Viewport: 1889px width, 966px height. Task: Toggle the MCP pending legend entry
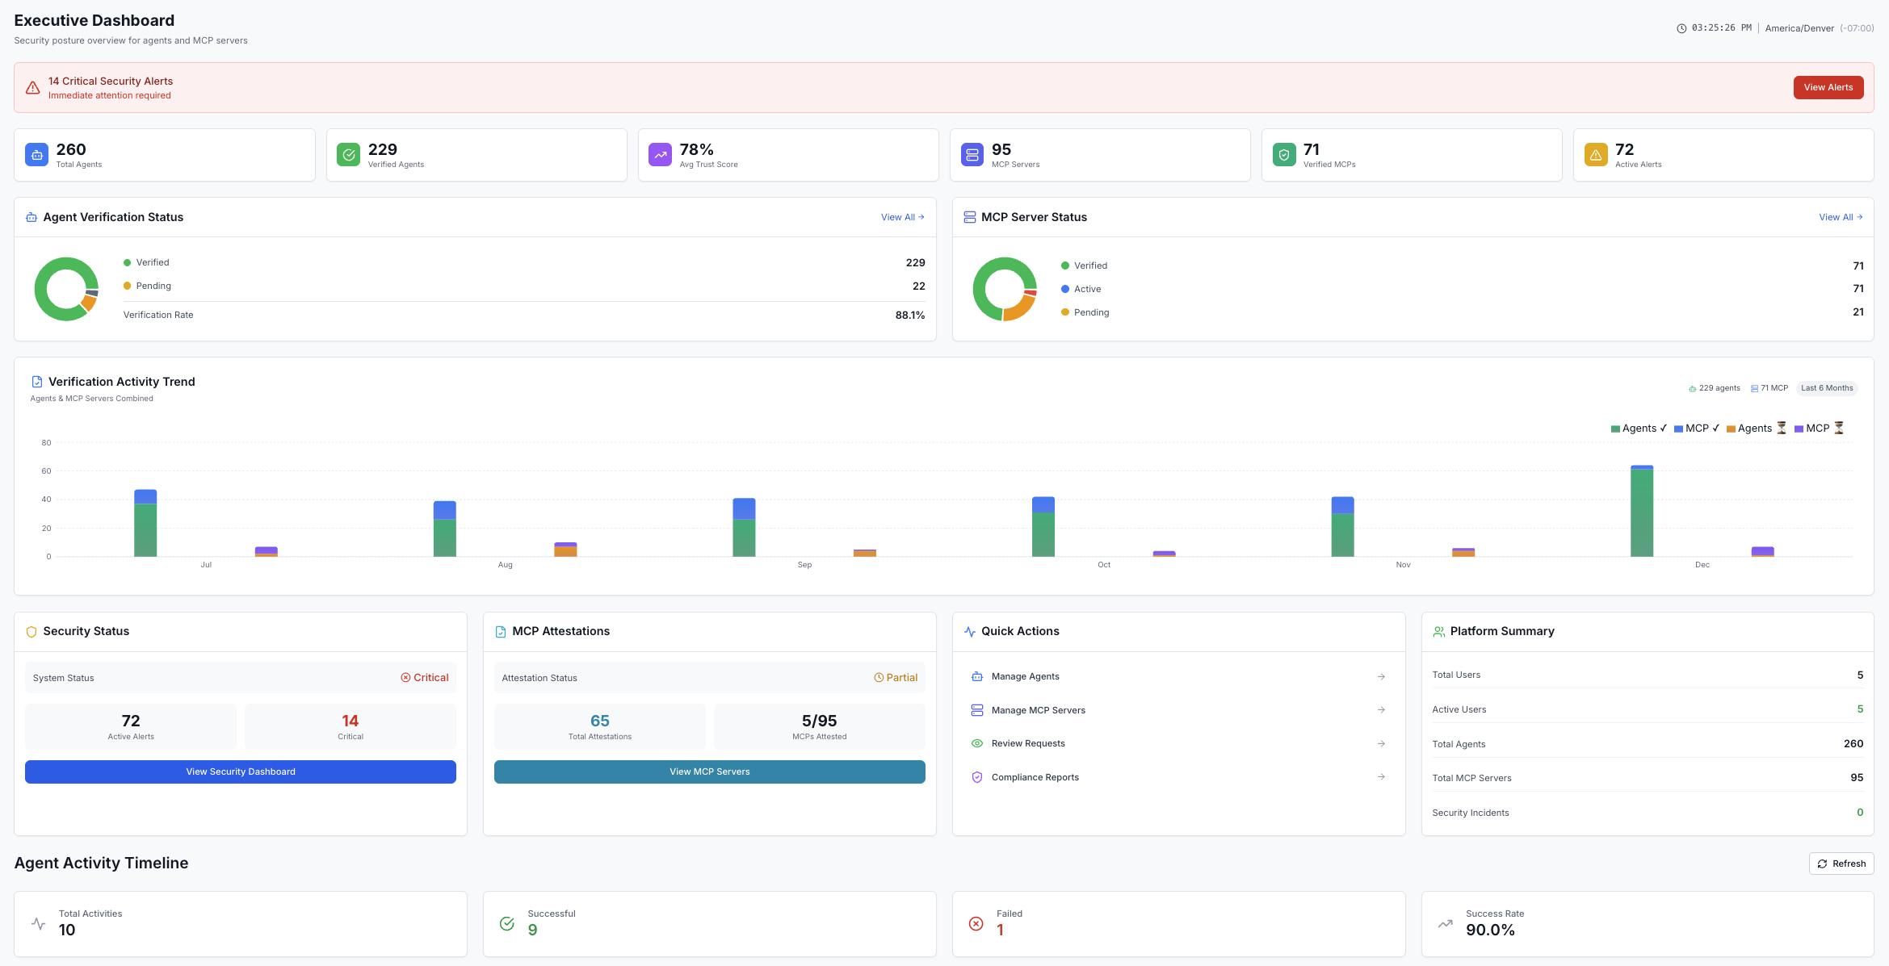pyautogui.click(x=1817, y=428)
